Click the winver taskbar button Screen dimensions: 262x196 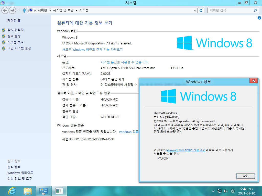[x=59, y=191]
